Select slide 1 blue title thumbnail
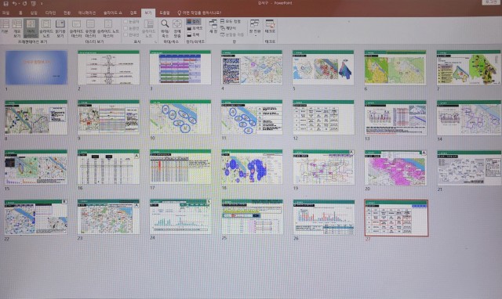Image resolution: width=502 pixels, height=299 pixels. pyautogui.click(x=37, y=67)
